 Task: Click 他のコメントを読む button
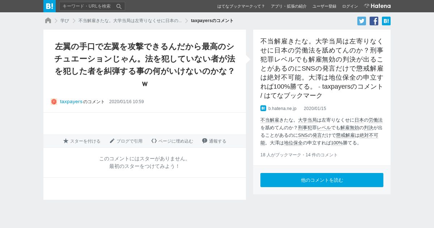pos(322,180)
